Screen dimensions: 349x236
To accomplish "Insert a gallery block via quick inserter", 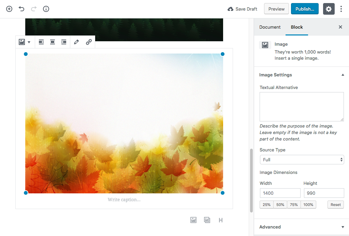I will [x=207, y=220].
